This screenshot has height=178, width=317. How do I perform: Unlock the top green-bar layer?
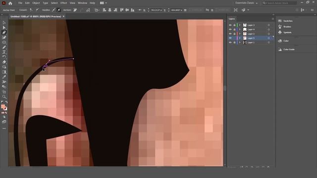[234, 25]
